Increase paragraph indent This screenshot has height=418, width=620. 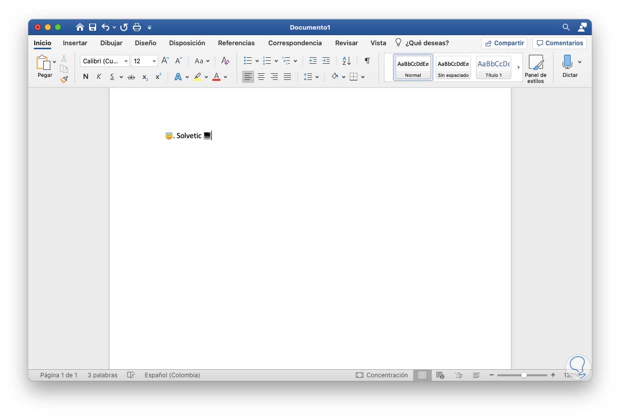[326, 61]
